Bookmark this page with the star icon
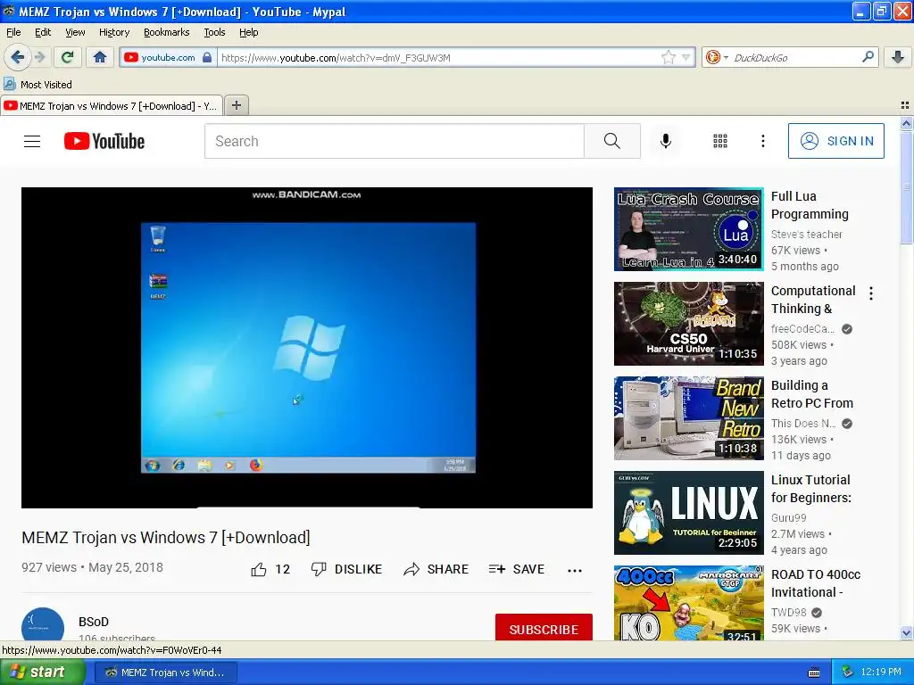 coord(668,57)
